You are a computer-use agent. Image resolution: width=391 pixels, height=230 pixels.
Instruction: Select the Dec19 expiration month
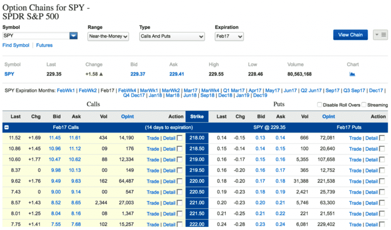tap(260, 95)
